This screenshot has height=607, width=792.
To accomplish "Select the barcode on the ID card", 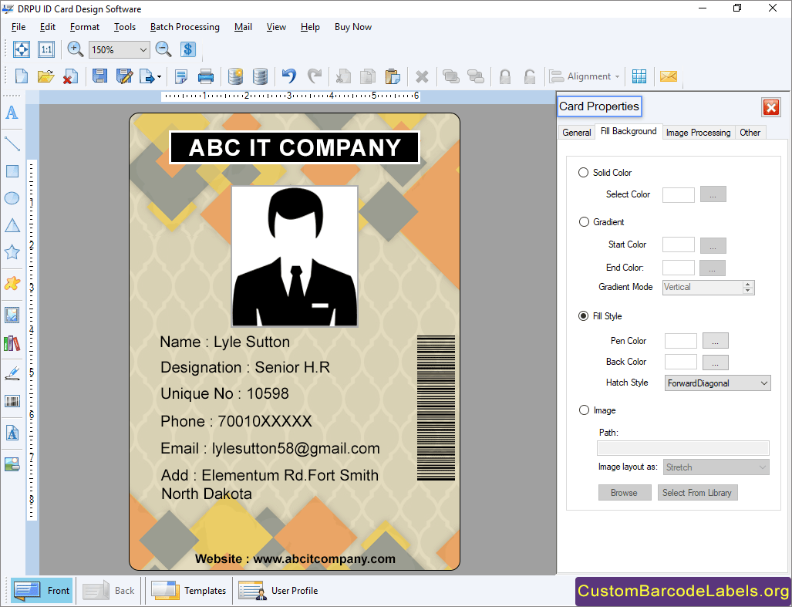I will pos(436,407).
